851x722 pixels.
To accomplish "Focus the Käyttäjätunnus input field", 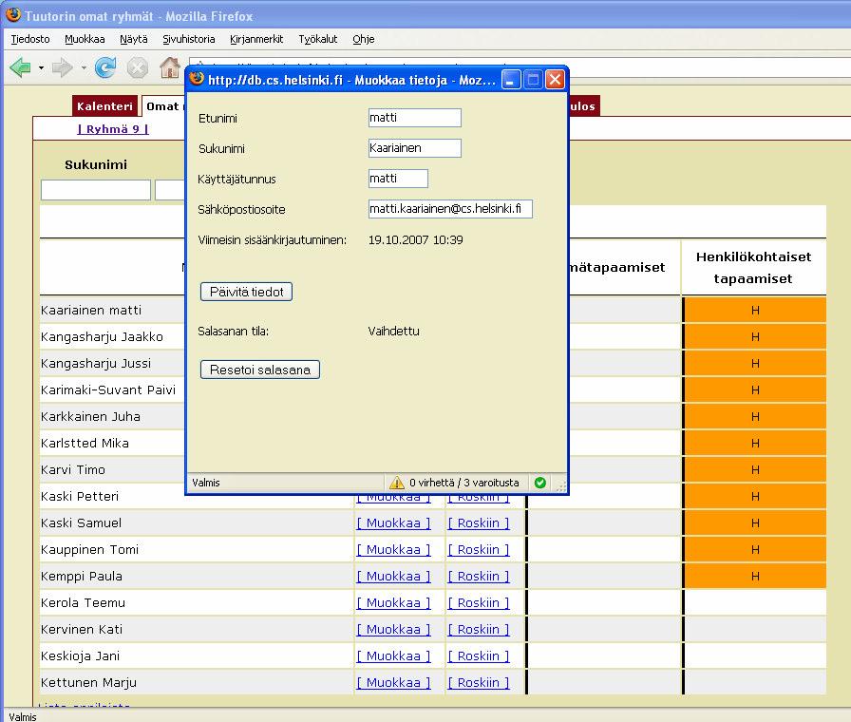I will [398, 179].
